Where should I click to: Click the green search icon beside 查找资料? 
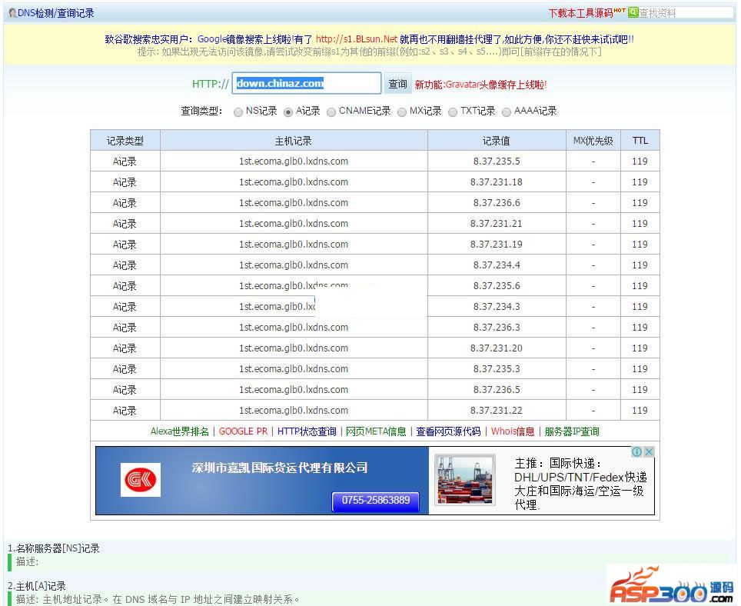pyautogui.click(x=633, y=12)
